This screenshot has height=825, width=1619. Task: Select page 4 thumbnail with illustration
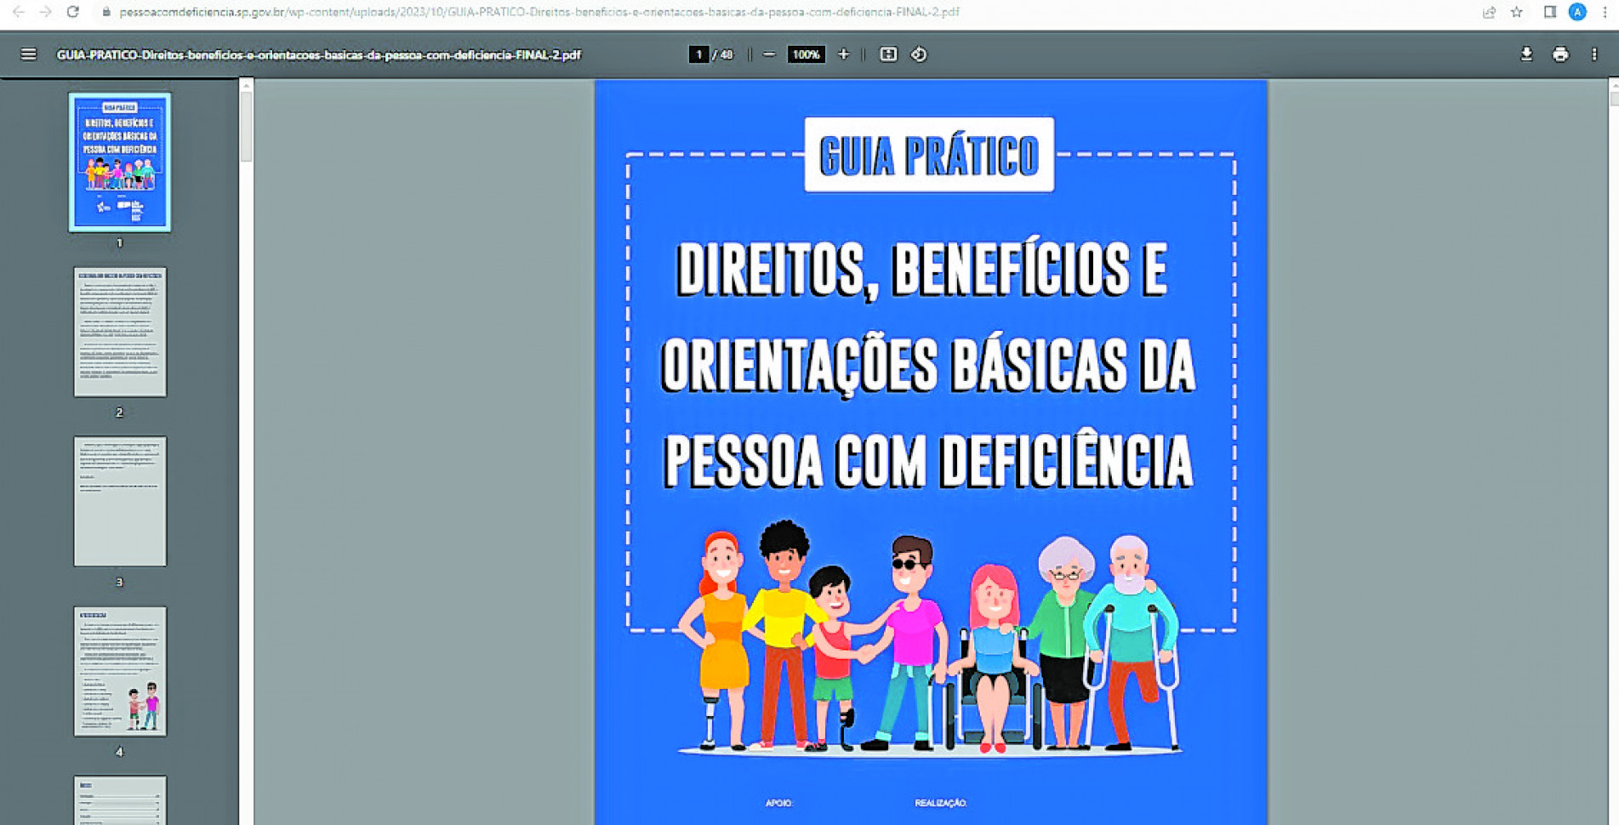click(120, 671)
